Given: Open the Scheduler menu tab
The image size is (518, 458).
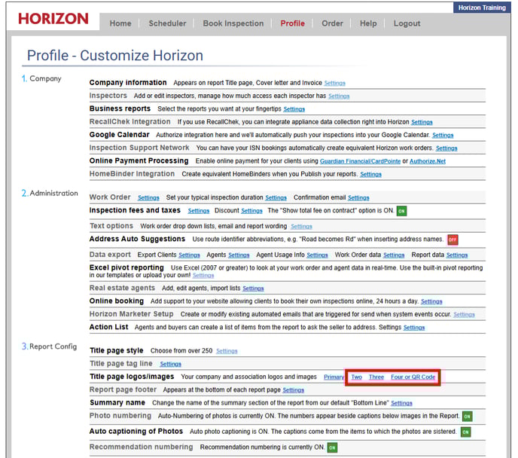Looking at the screenshot, I should (167, 23).
